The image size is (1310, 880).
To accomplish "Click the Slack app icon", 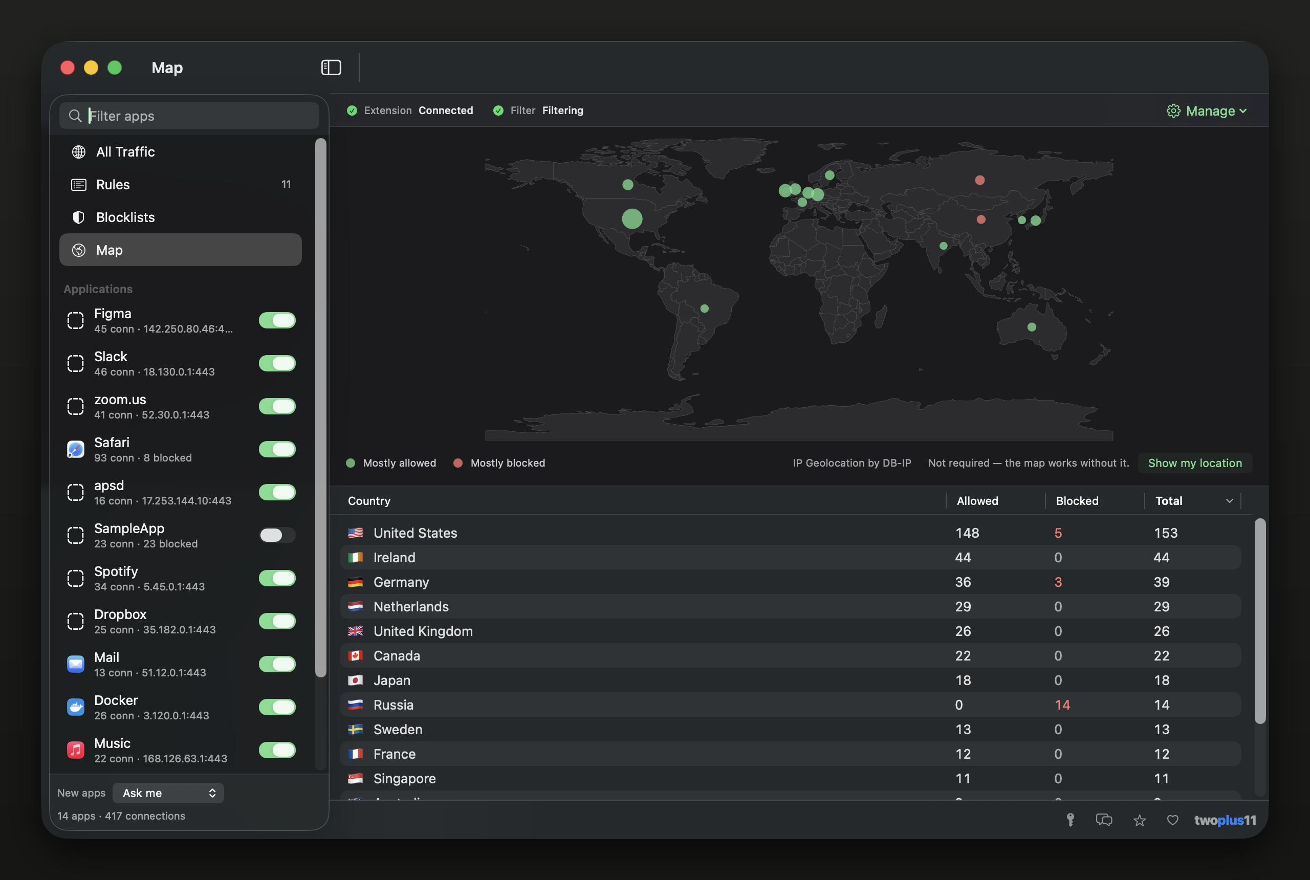I will click(x=76, y=363).
